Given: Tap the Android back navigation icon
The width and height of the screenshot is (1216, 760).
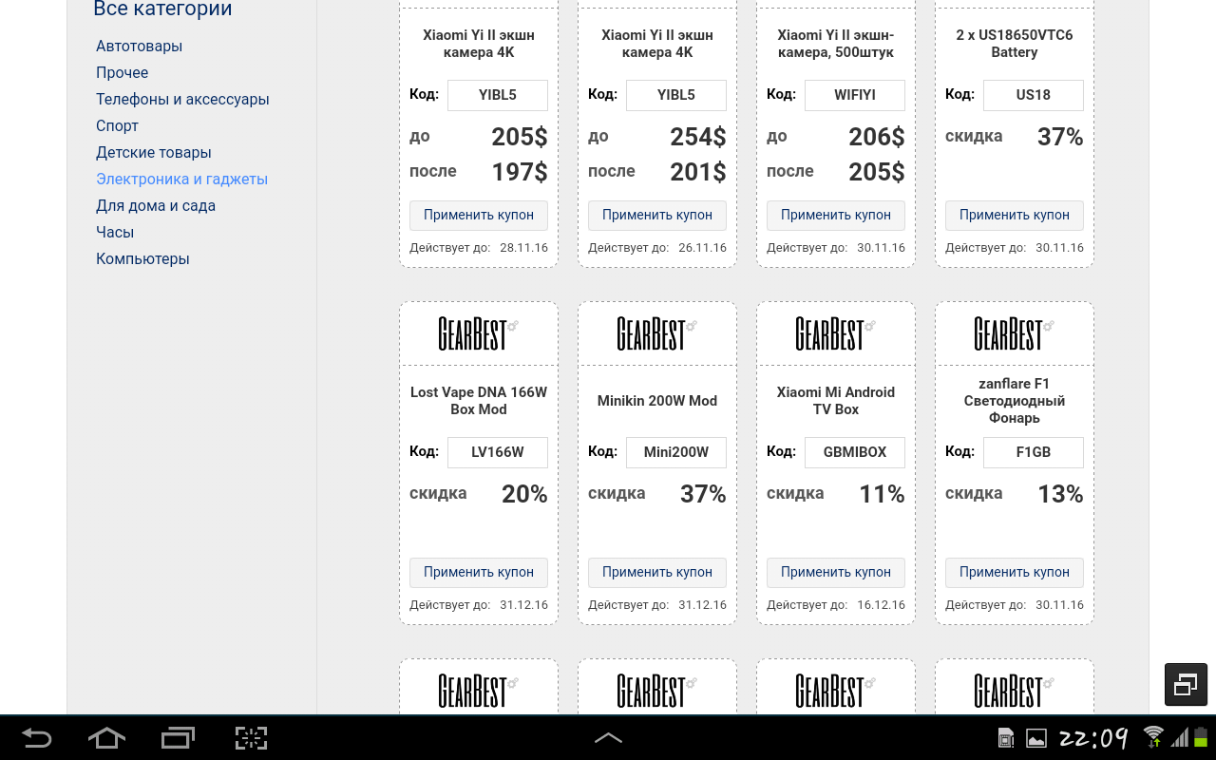Looking at the screenshot, I should (x=36, y=738).
